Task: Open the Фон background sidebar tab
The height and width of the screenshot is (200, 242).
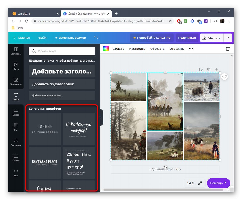Action: click(x=16, y=127)
